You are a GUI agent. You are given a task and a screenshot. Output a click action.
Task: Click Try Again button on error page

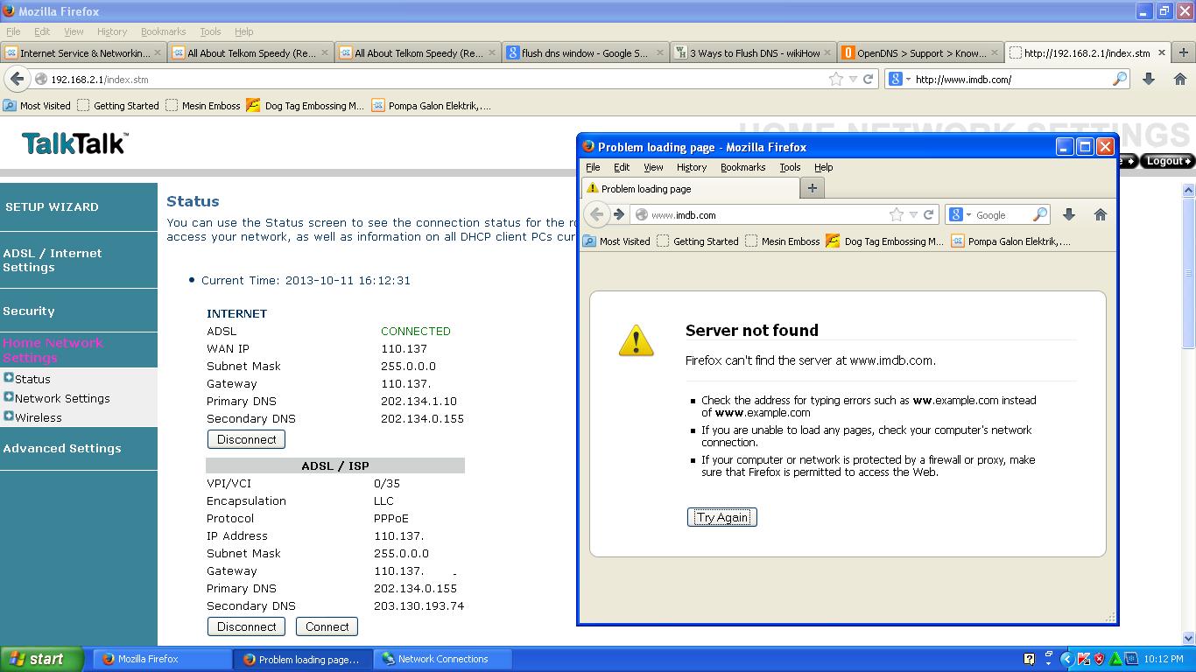(x=722, y=517)
